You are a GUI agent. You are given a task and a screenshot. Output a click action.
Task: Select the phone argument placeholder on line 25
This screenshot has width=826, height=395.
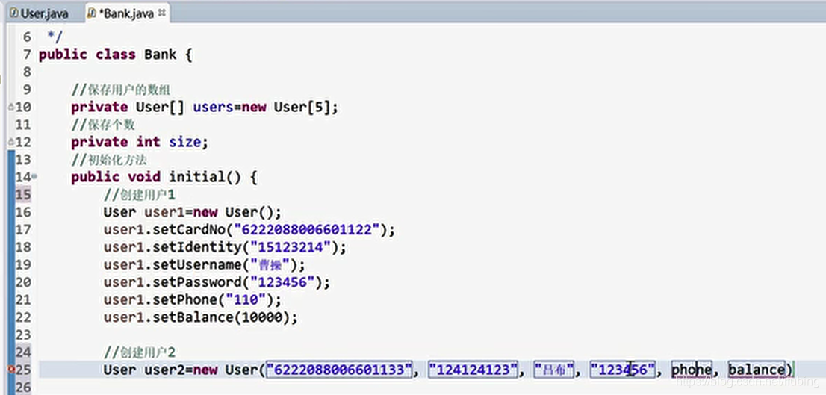tap(692, 370)
